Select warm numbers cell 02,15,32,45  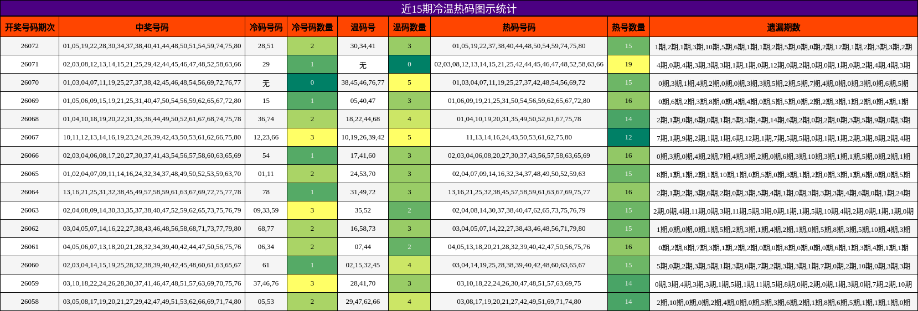pos(363,265)
